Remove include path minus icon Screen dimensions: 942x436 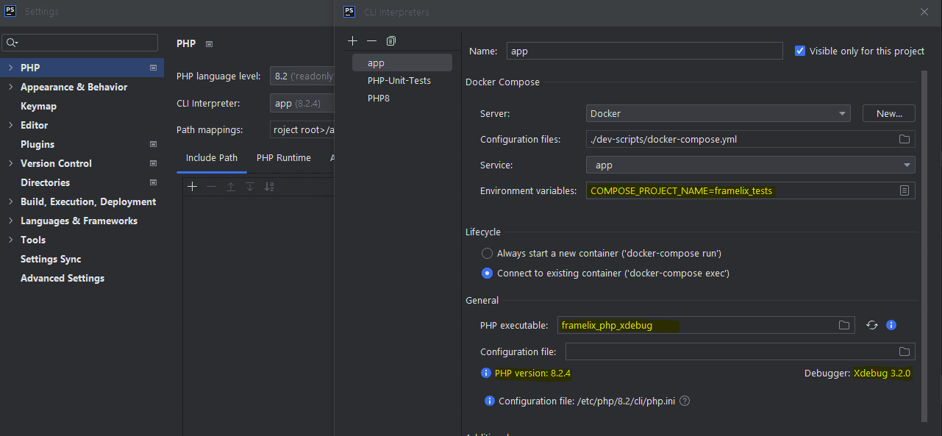pos(212,187)
